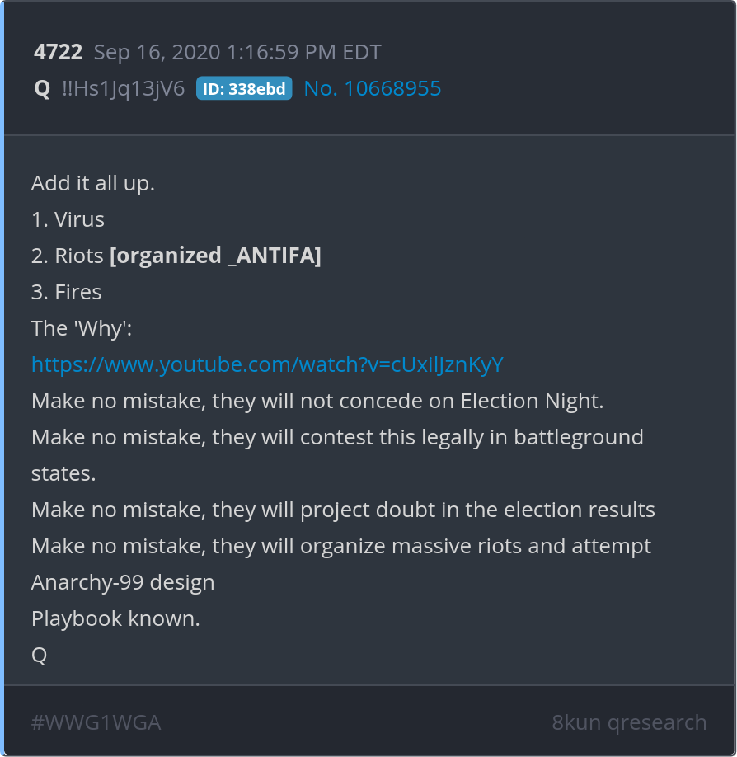
Task: Click the 8kun qresearch board label
Action: coord(629,723)
